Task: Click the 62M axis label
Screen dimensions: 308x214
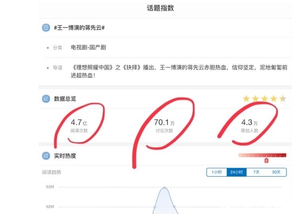Action: tap(50, 207)
